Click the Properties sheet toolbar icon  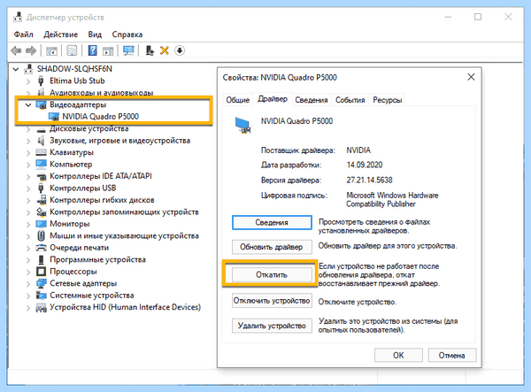(x=72, y=50)
